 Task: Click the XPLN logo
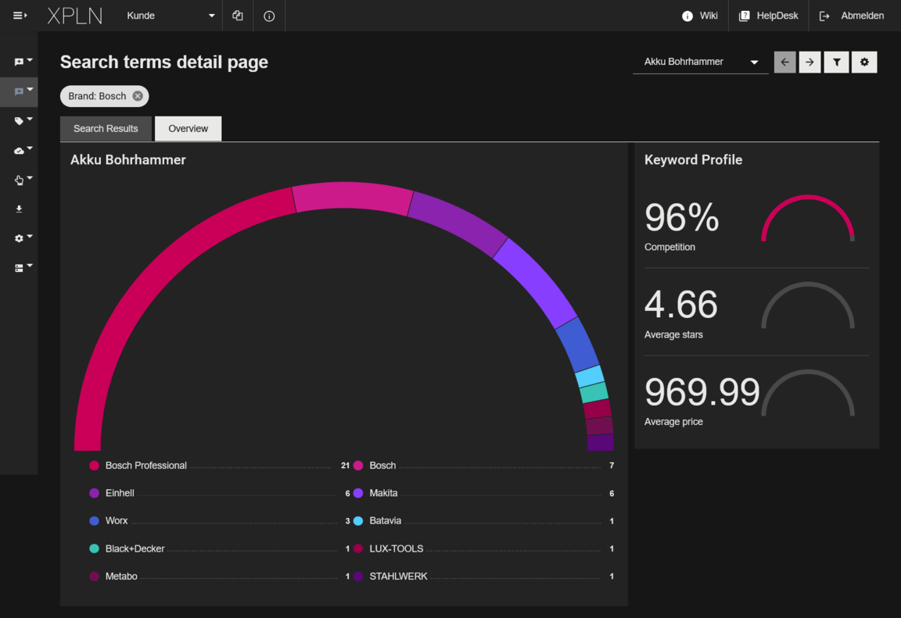(75, 16)
